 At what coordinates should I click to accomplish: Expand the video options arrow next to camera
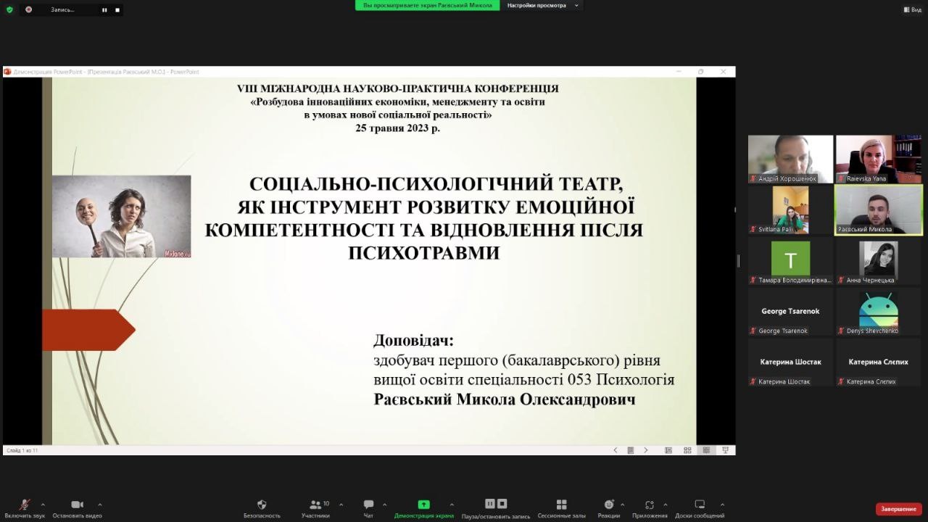tap(99, 505)
